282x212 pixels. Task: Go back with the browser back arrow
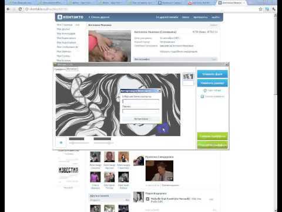coord(8,9)
